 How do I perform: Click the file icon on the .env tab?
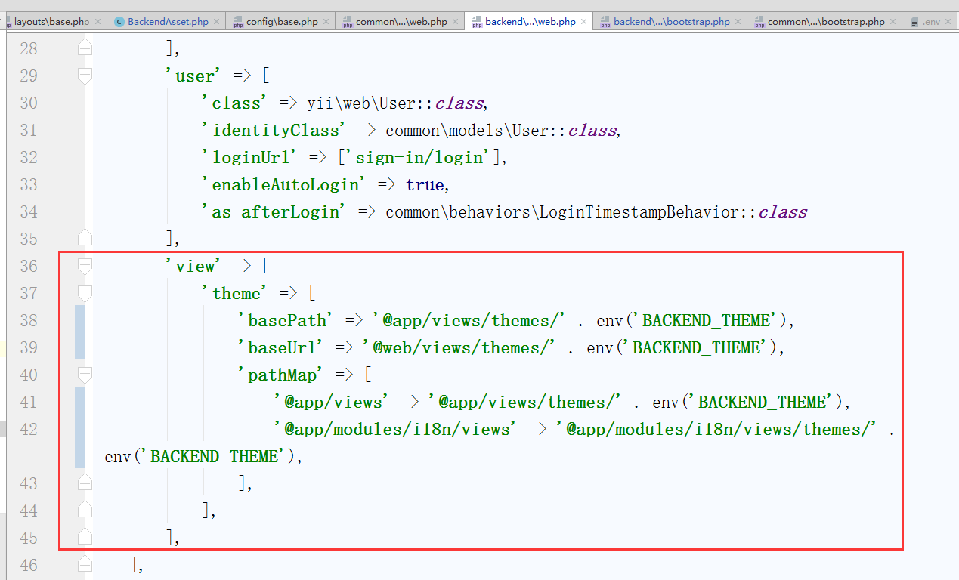(914, 23)
